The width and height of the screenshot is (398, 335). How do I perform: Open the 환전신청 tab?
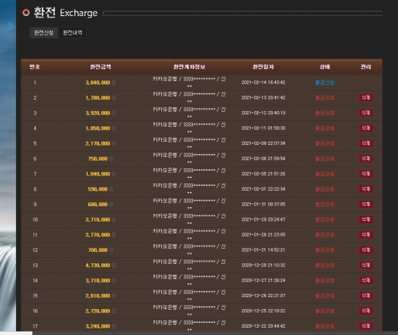pyautogui.click(x=44, y=33)
